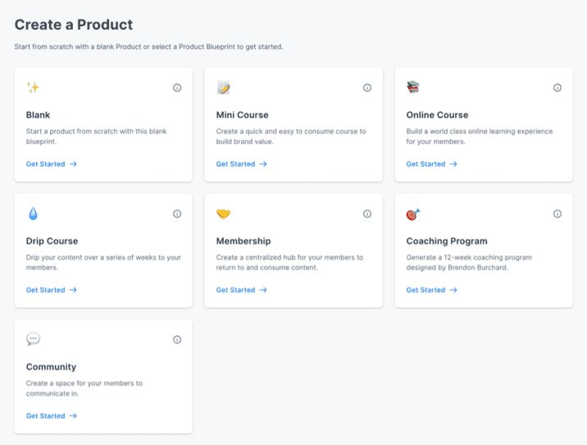This screenshot has height=445, width=587.
Task: Get Started with the Coaching Program
Action: tap(431, 290)
